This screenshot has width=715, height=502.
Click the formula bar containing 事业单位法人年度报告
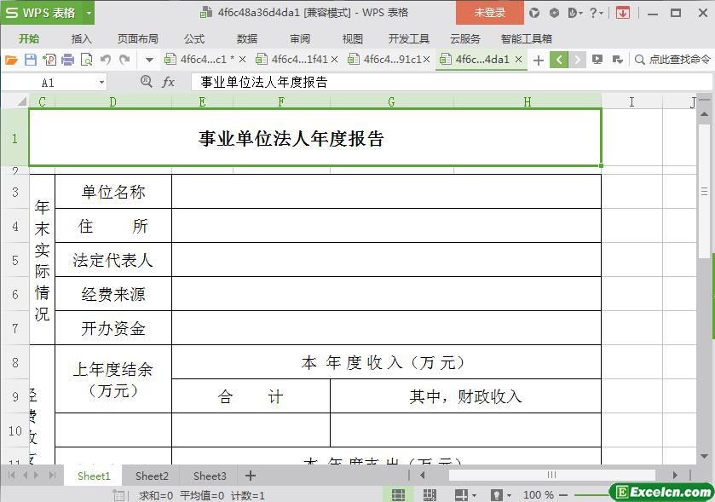coord(452,82)
